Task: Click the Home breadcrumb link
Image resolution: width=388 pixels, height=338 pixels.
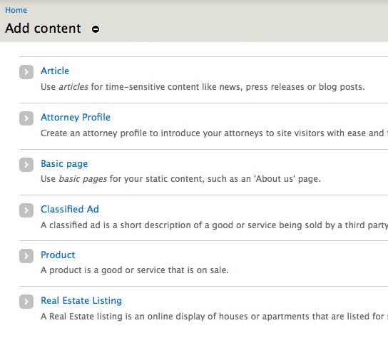Action: (16, 10)
